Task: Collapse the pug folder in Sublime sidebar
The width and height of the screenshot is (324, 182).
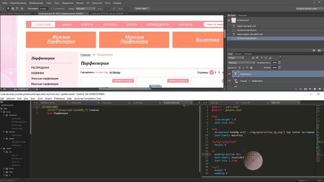Action: (2, 112)
